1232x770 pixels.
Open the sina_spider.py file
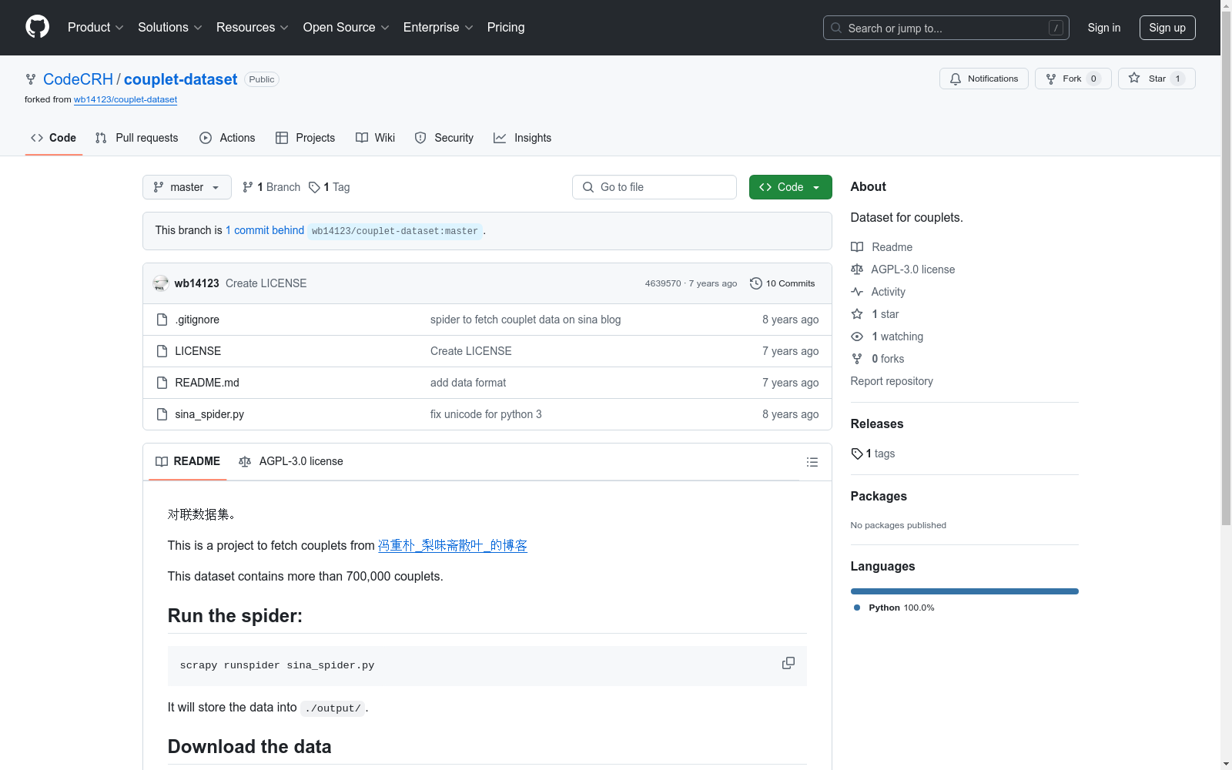tap(209, 414)
